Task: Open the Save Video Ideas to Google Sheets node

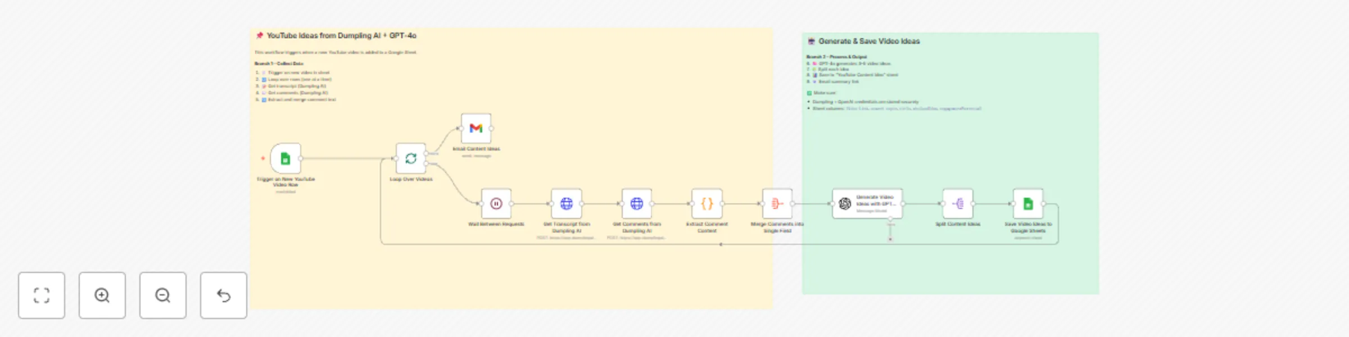Action: click(x=1028, y=203)
